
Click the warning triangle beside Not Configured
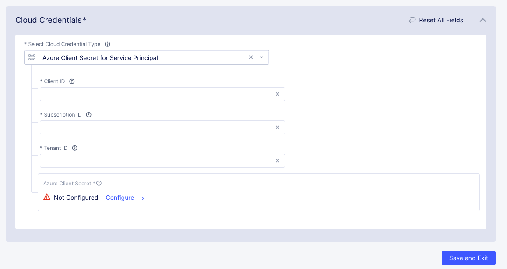coord(46,197)
